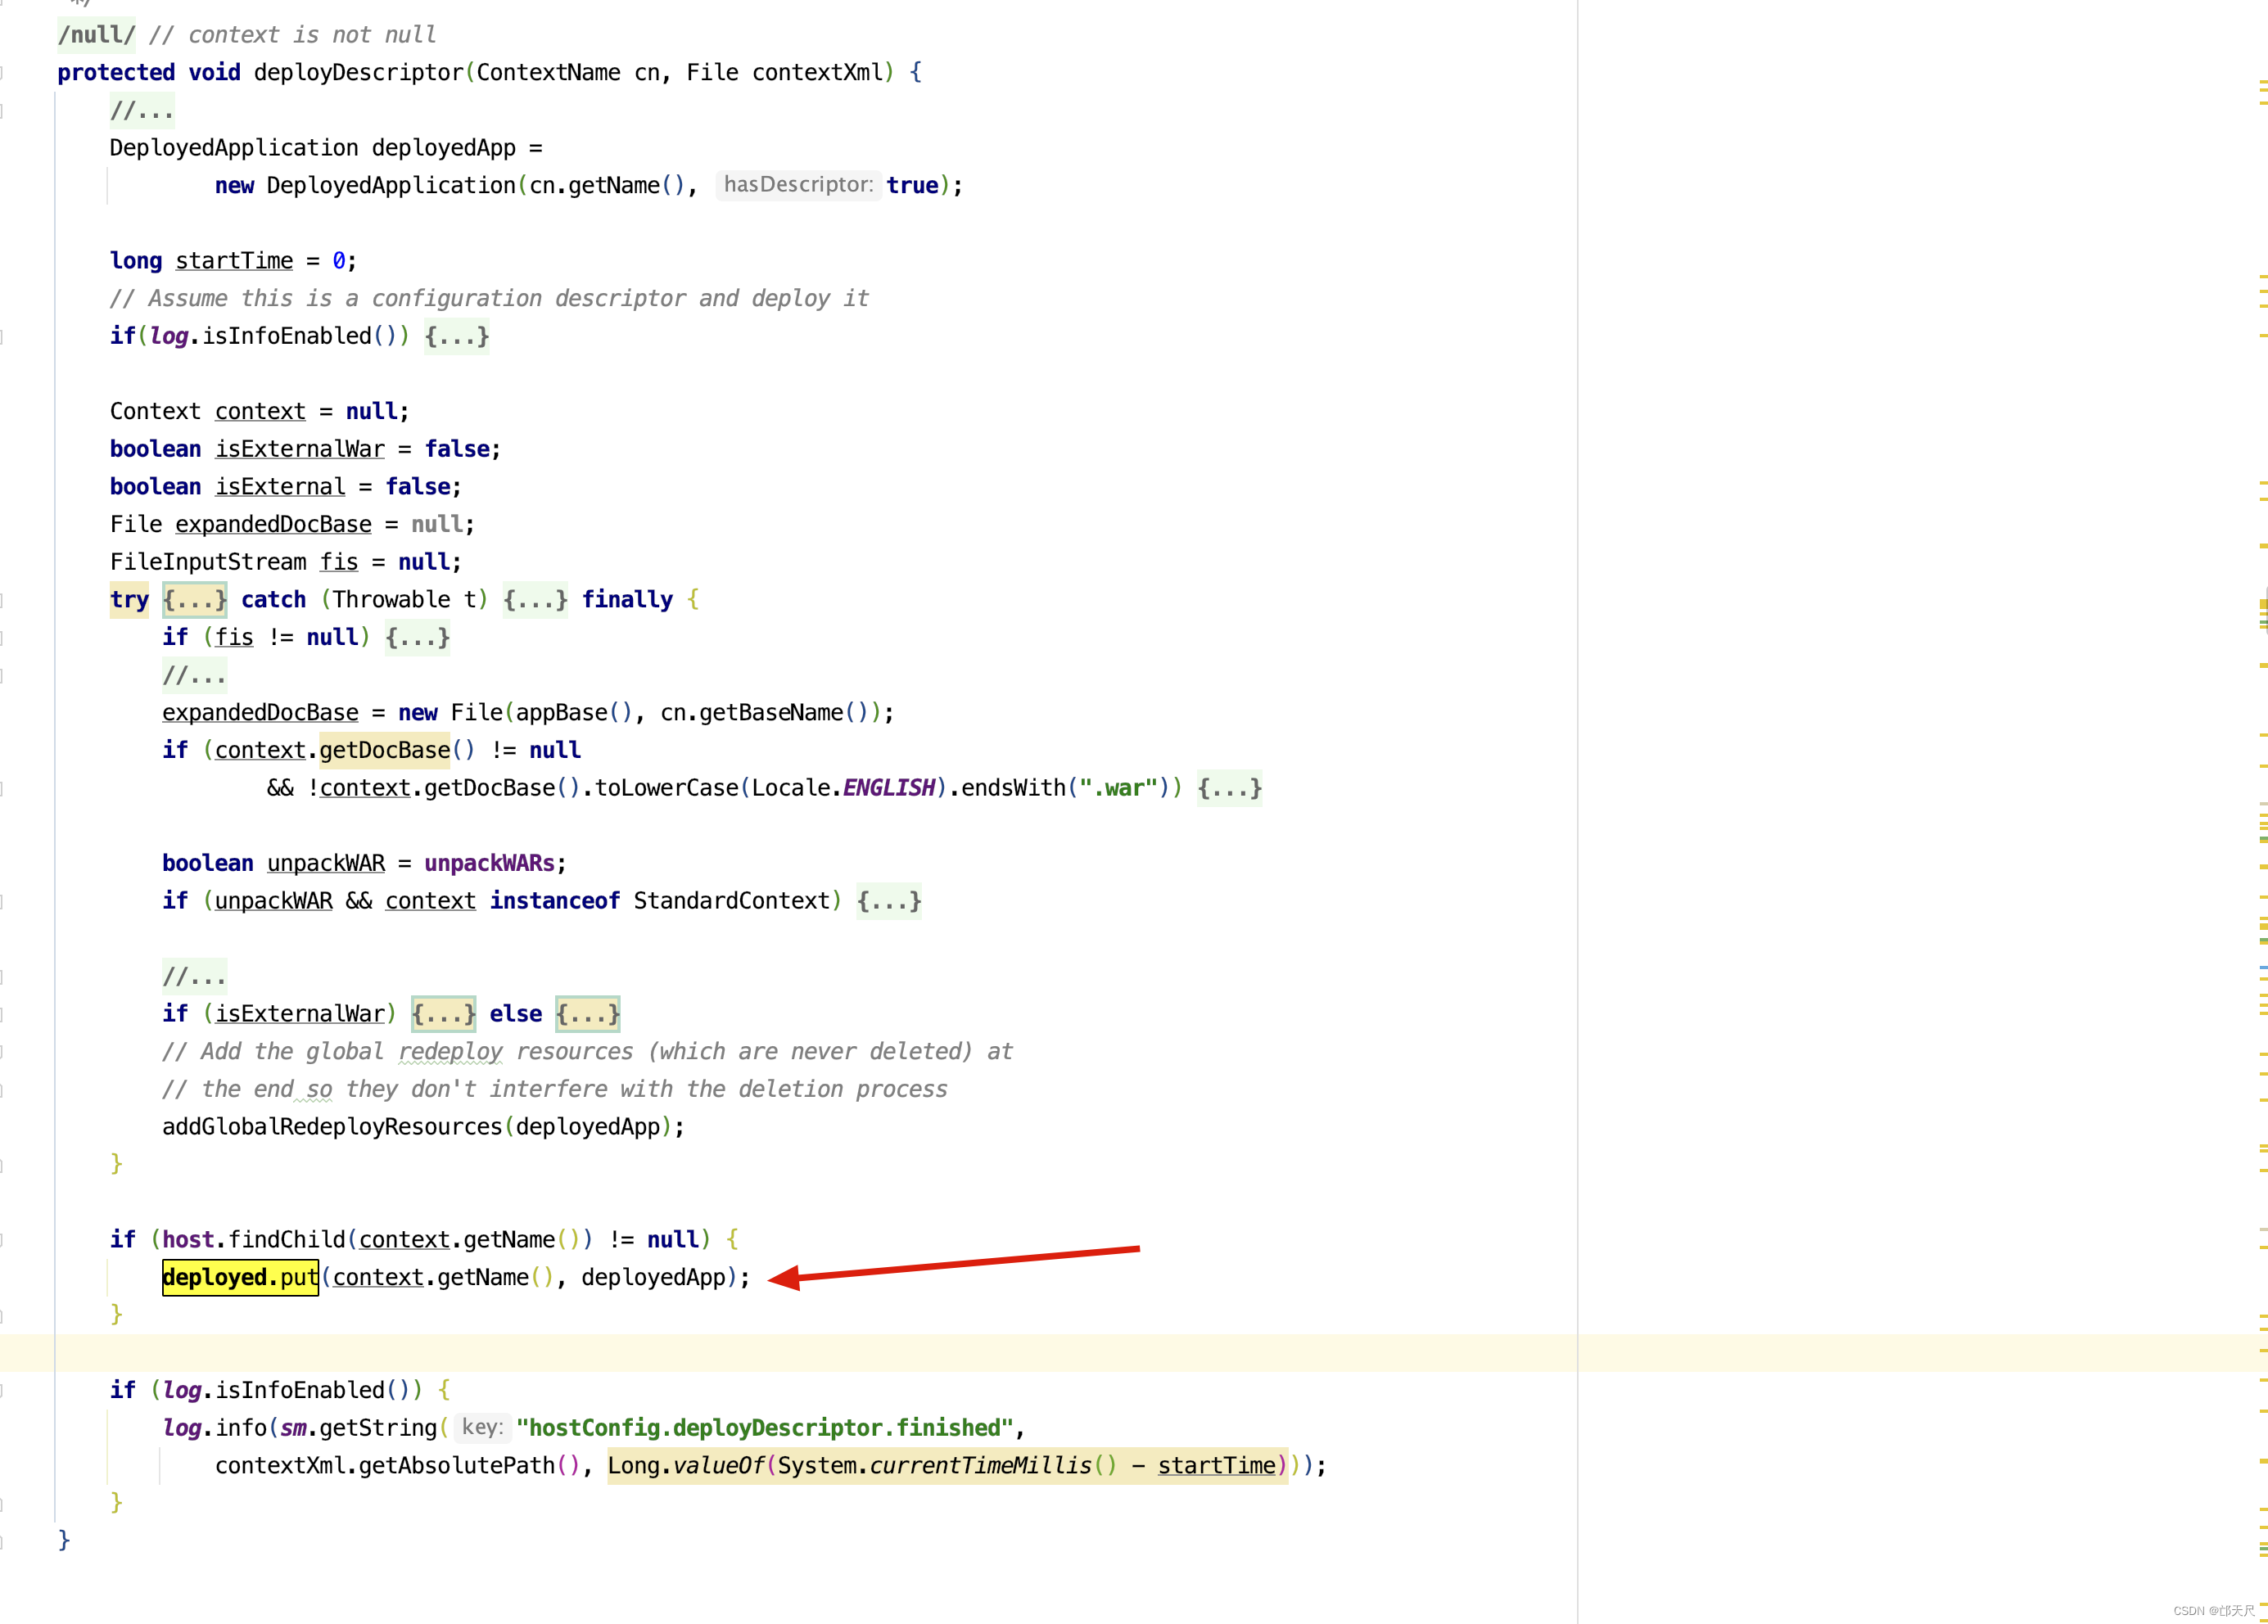Click the unpackWARs field reference
This screenshot has height=1624, width=2268.
pos(489,863)
